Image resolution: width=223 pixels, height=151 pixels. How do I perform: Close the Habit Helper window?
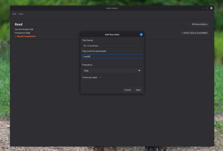(x=211, y=8)
